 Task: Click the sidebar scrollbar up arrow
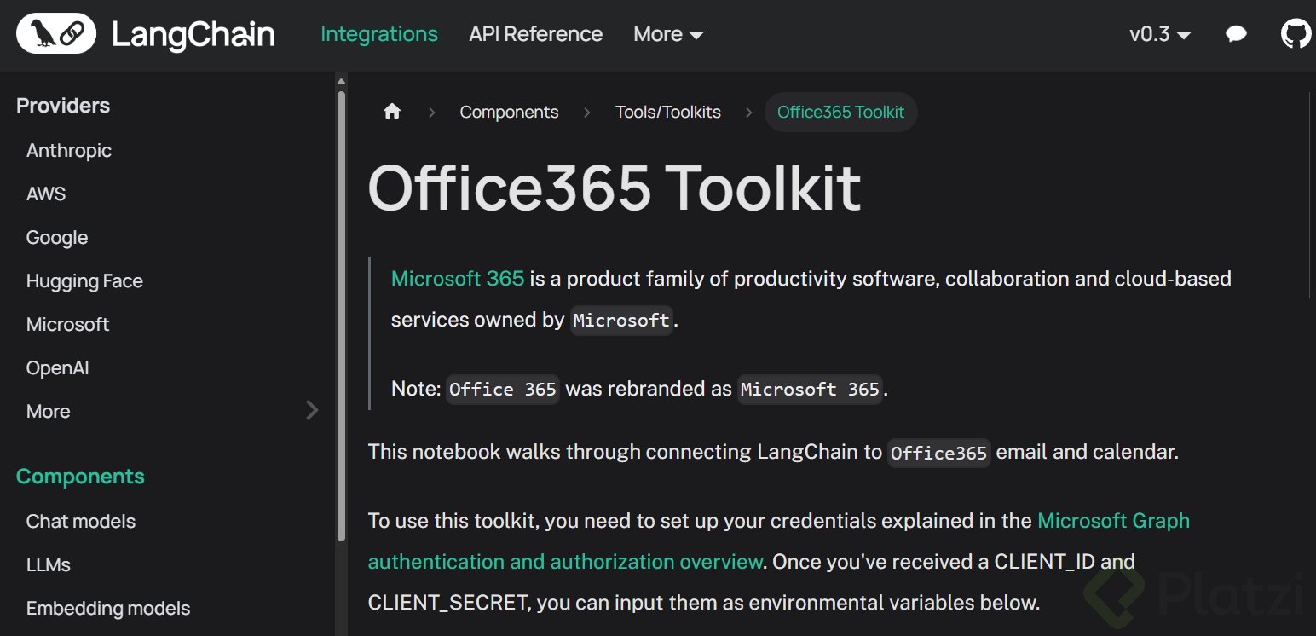(x=342, y=83)
